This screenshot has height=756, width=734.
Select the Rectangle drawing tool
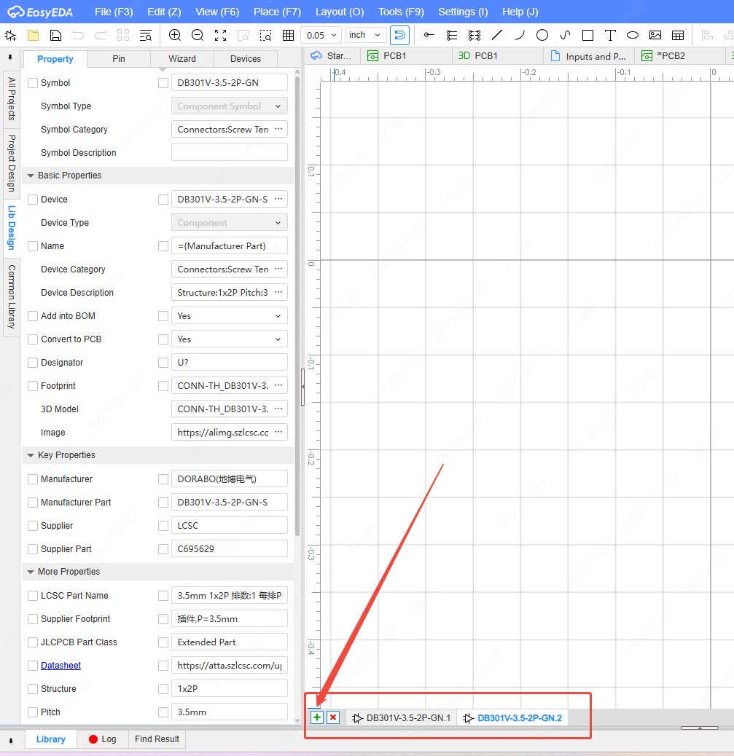587,35
